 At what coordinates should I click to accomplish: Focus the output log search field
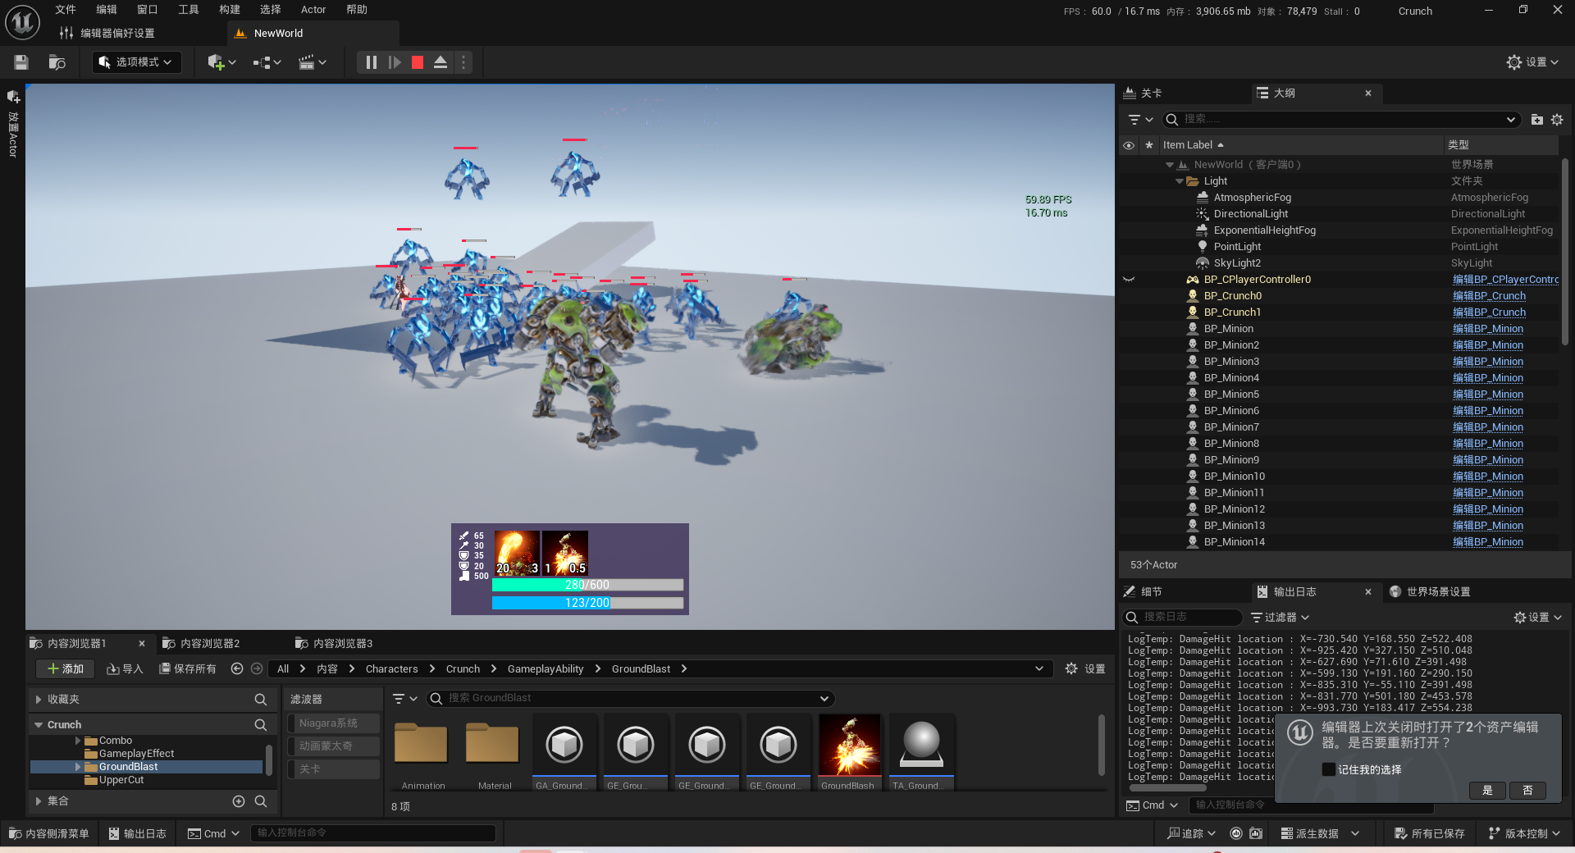point(1182,618)
